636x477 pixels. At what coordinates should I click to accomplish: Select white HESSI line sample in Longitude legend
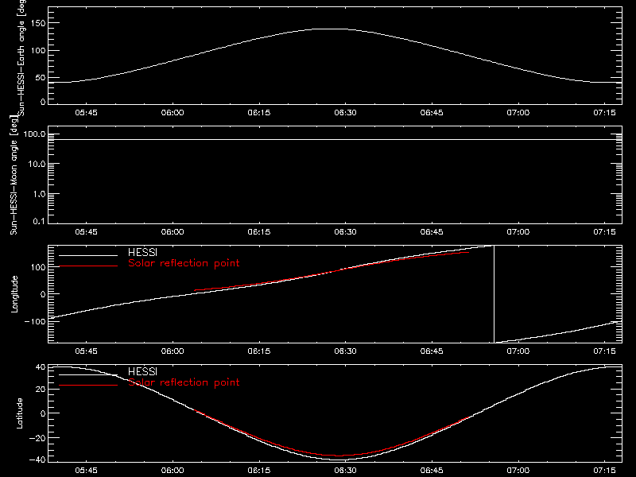tap(88, 255)
